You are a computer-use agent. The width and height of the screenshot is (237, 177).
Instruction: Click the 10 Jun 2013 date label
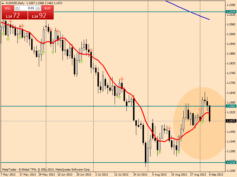pos(65,175)
